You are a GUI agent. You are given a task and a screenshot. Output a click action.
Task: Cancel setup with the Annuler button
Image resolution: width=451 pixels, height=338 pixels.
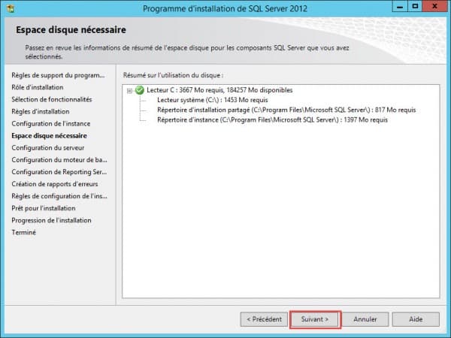coord(365,319)
